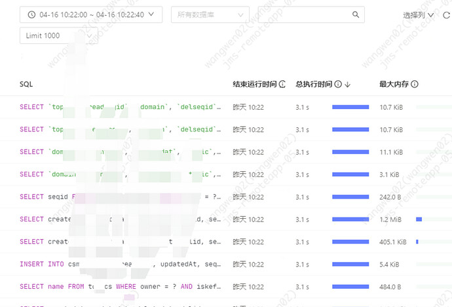Click the 最大内存 column header
This screenshot has height=307, width=452.
click(394, 84)
